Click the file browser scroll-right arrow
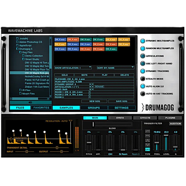This screenshot has height=186, width=186. tap(48, 99)
